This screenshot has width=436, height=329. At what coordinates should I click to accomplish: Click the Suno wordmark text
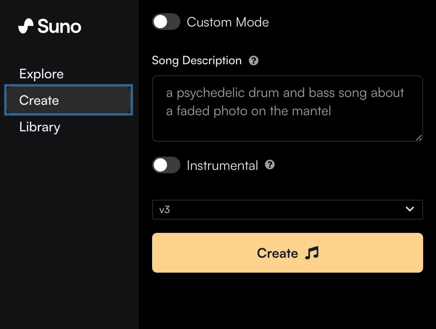coord(59,27)
